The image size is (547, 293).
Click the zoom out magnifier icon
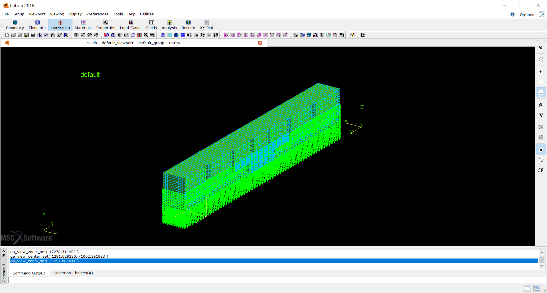point(146,35)
